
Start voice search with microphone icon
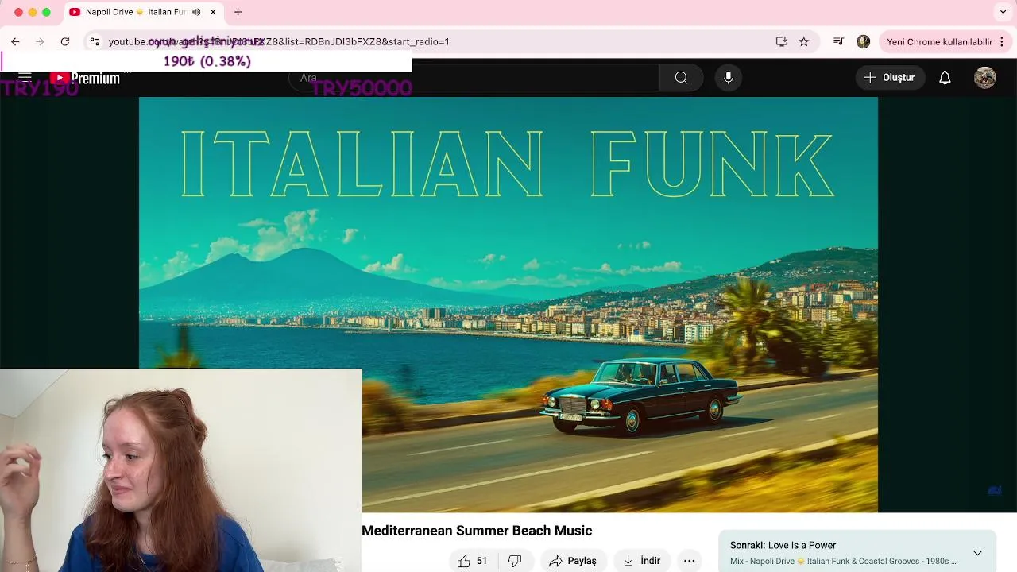coord(728,78)
